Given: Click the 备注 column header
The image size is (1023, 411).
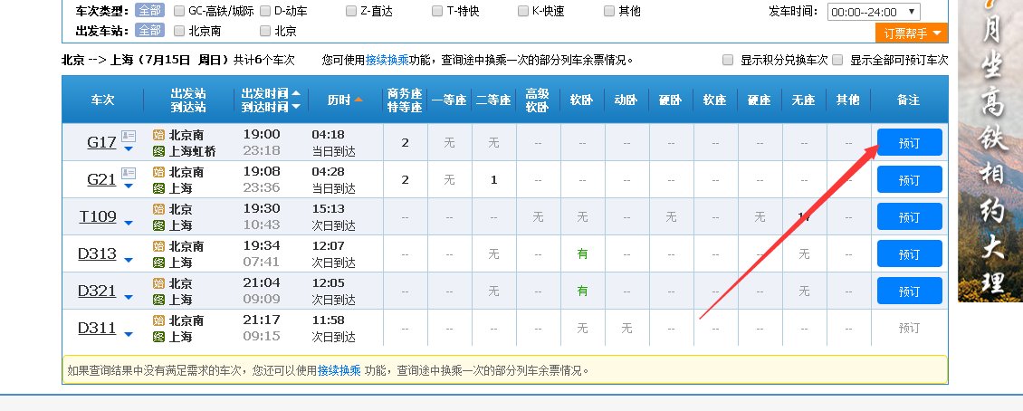Looking at the screenshot, I should [x=908, y=100].
